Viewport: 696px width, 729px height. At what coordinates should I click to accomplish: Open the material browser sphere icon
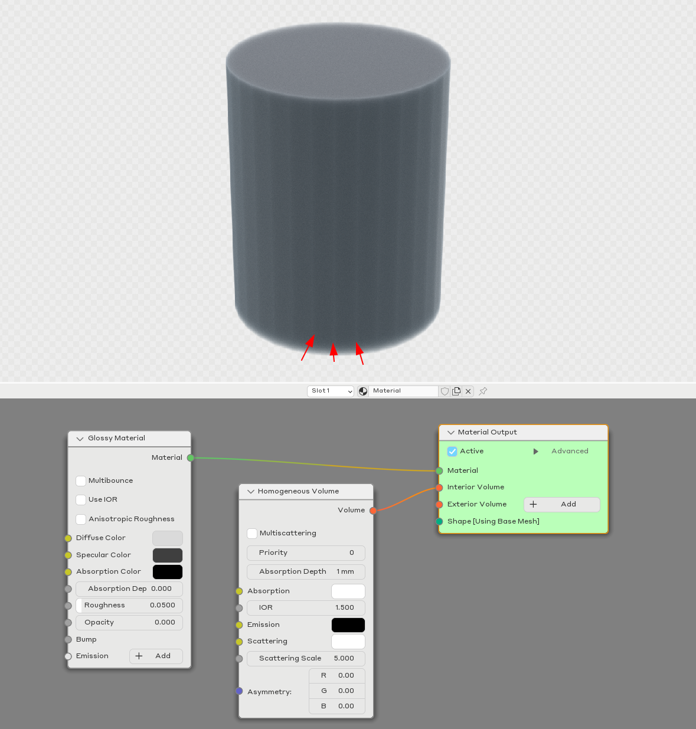(363, 391)
